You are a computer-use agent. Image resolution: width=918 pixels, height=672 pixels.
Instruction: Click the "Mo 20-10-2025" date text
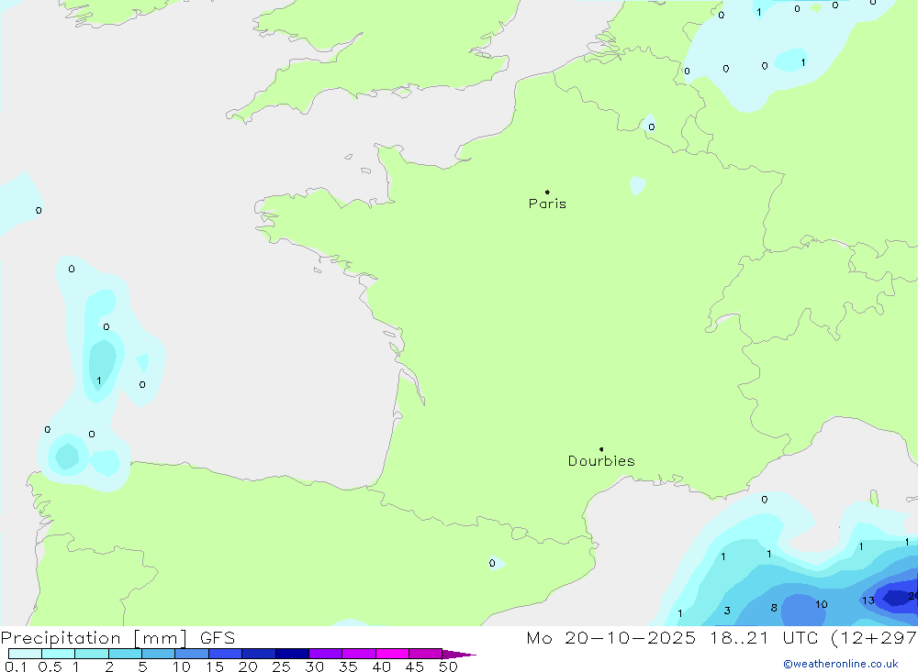(610, 637)
